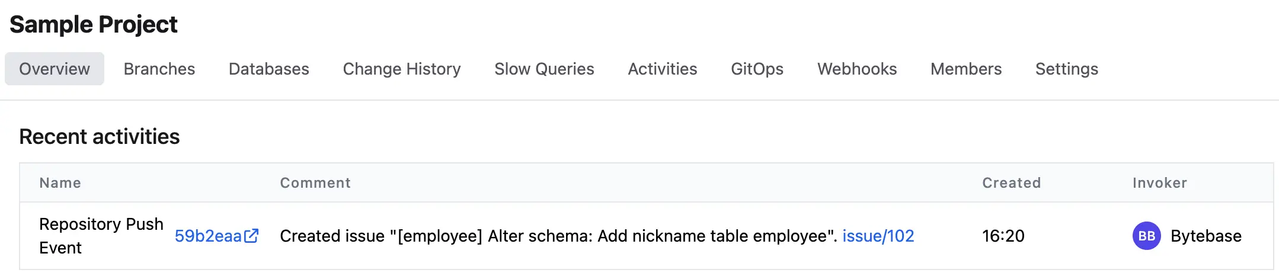The image size is (1279, 276).
Task: Follow the issue/102 link
Action: [x=878, y=236]
